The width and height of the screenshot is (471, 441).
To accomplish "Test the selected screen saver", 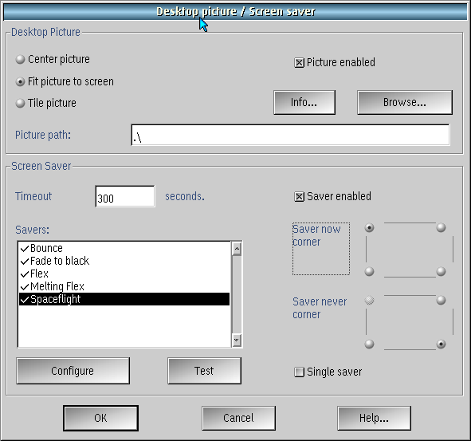I will point(204,371).
